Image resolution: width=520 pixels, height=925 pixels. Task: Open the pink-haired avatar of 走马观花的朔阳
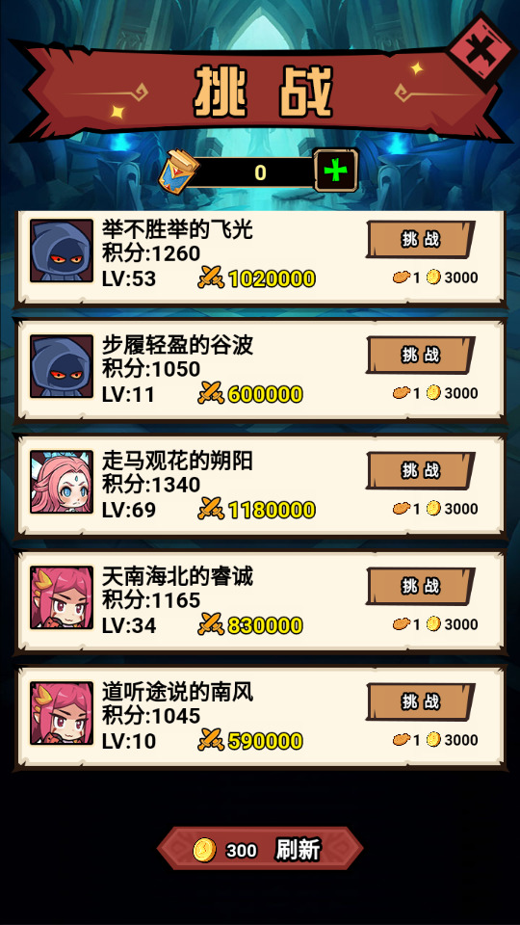coord(62,482)
